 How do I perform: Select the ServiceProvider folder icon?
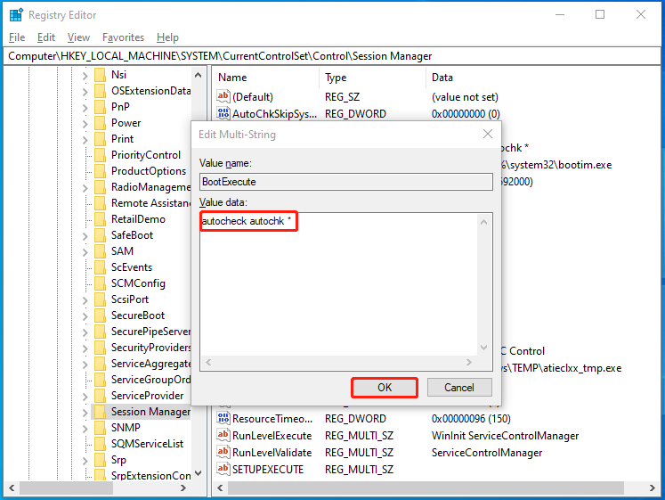pos(100,396)
